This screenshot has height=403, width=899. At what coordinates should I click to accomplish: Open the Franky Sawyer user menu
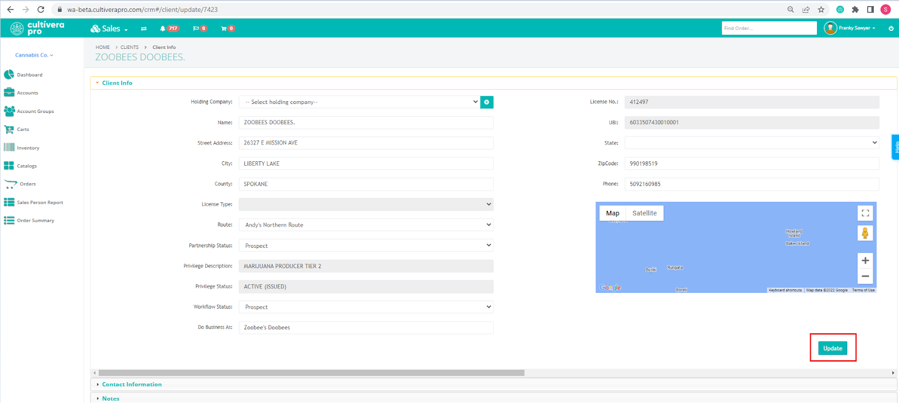(x=850, y=28)
